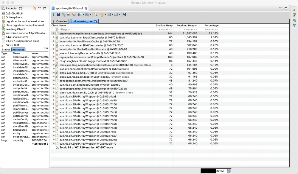Close the Inspector view tab
298x174 pixels.
pos(21,8)
